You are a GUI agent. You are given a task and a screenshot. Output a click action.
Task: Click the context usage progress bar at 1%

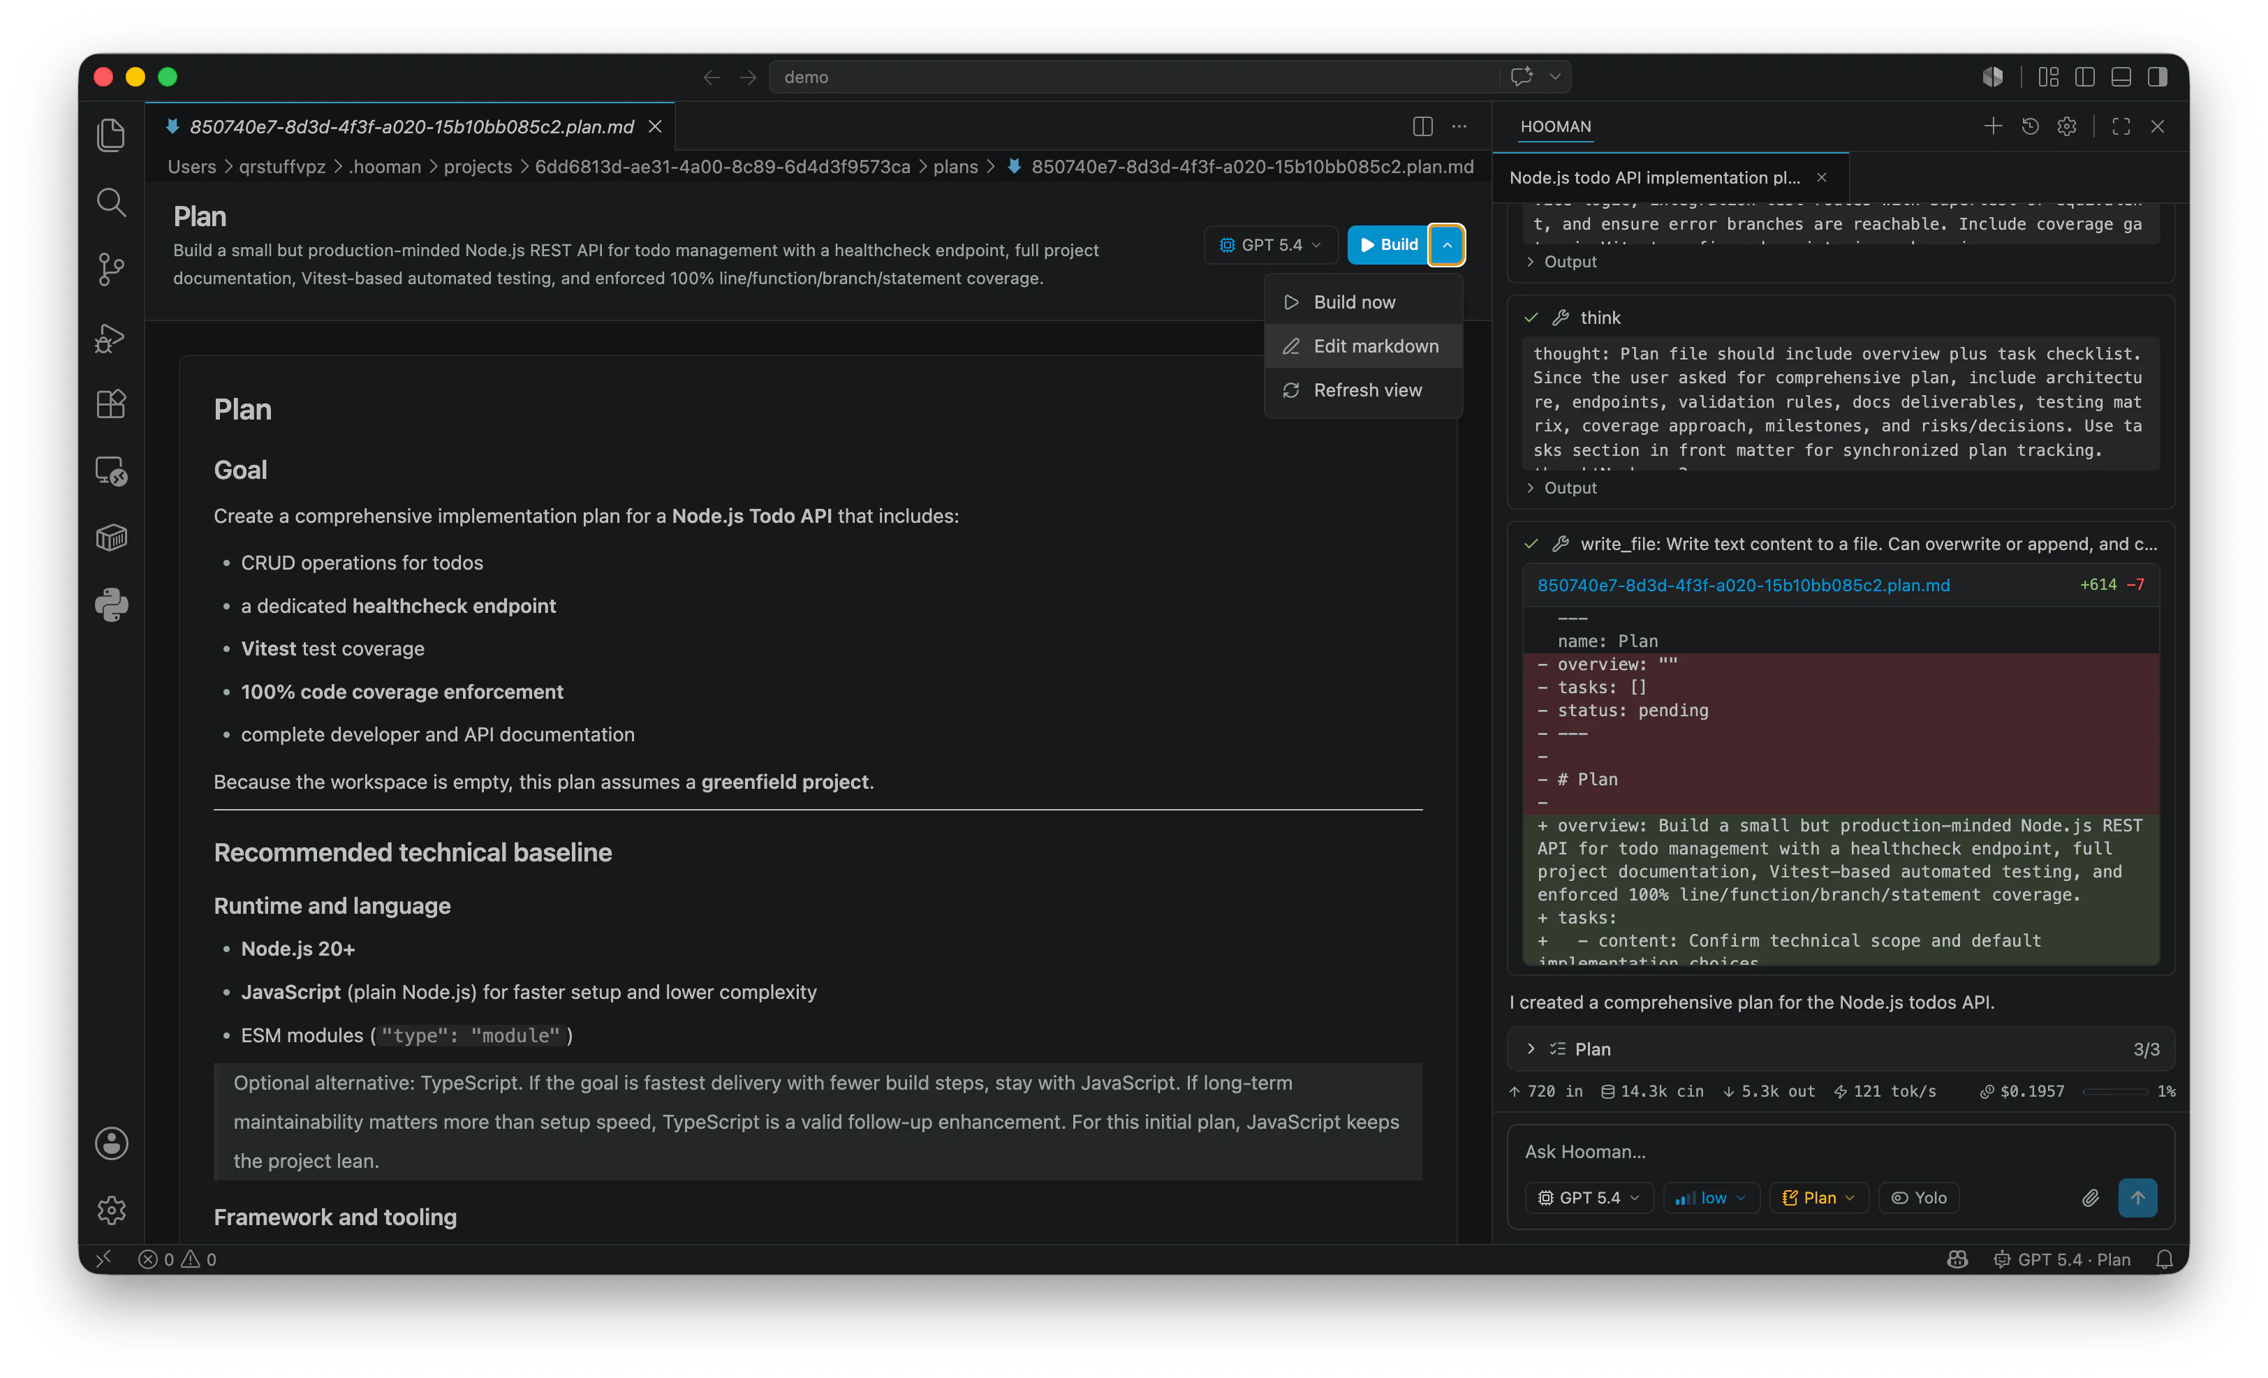2114,1091
